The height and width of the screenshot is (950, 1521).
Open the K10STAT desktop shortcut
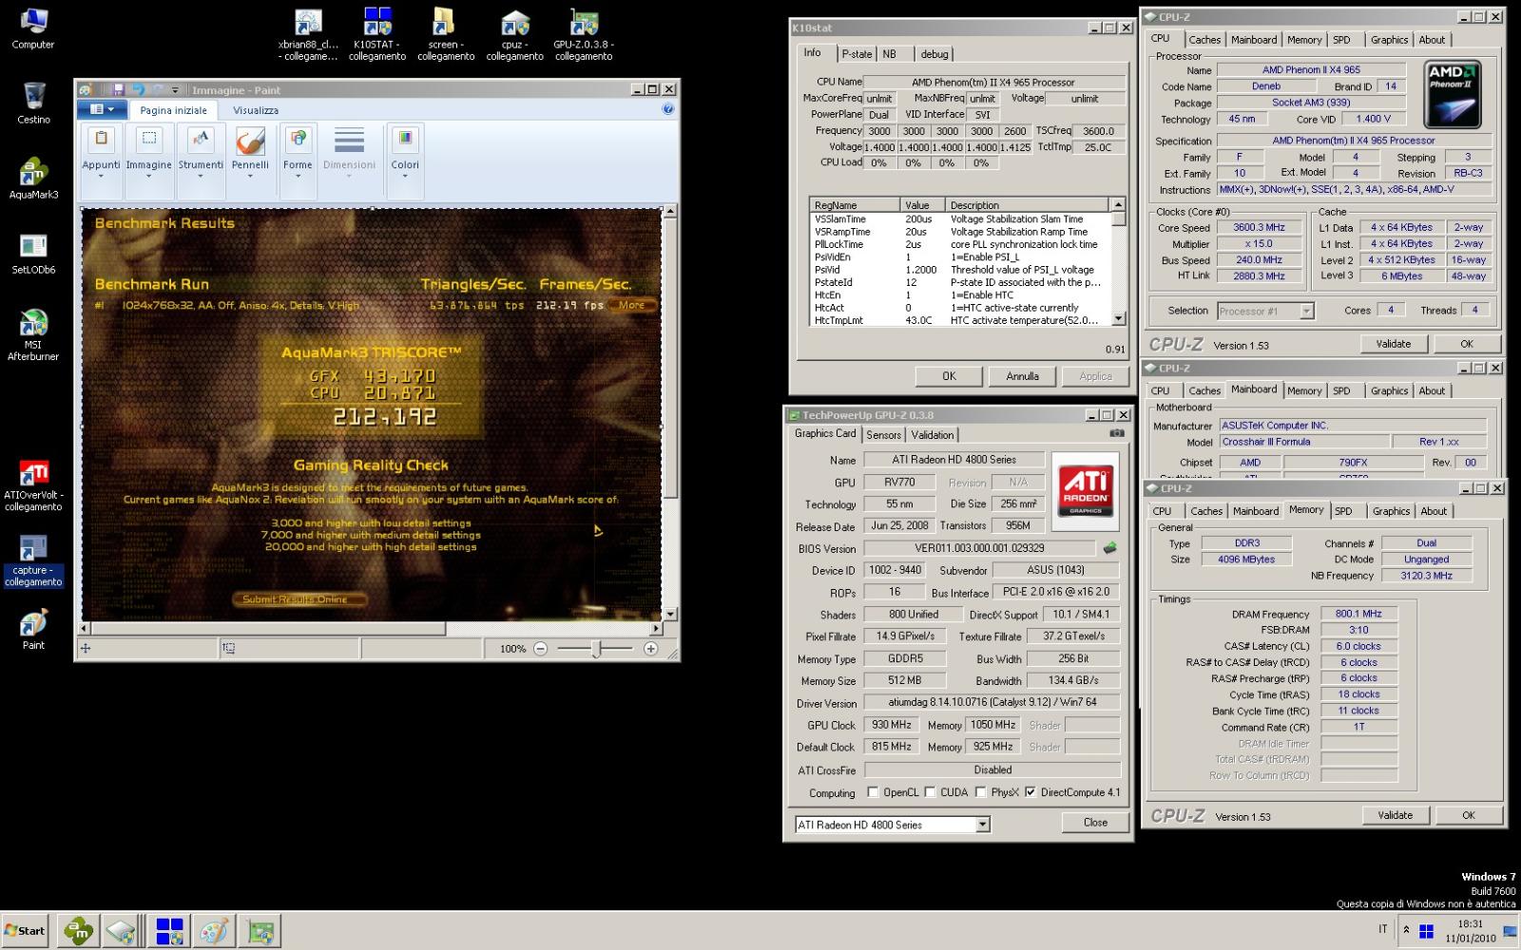pyautogui.click(x=377, y=34)
